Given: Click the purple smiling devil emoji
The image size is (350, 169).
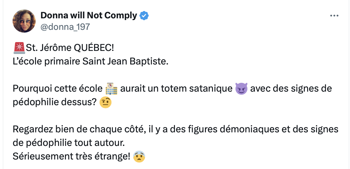Looking at the screenshot, I should [241, 89].
